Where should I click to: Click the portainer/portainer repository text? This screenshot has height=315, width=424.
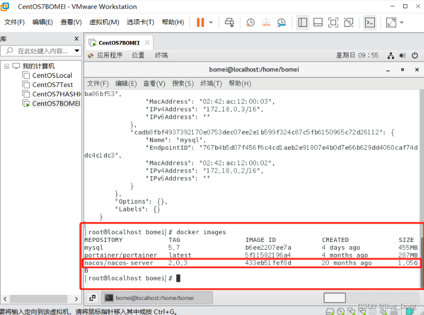click(x=120, y=255)
